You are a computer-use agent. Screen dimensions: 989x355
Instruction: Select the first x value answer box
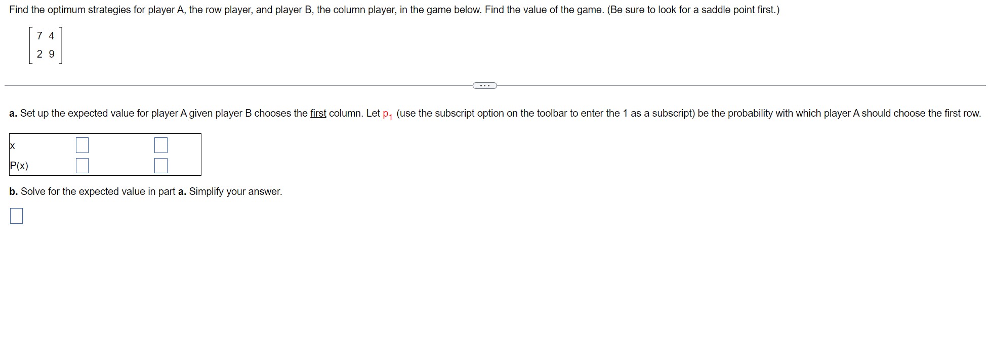[83, 145]
